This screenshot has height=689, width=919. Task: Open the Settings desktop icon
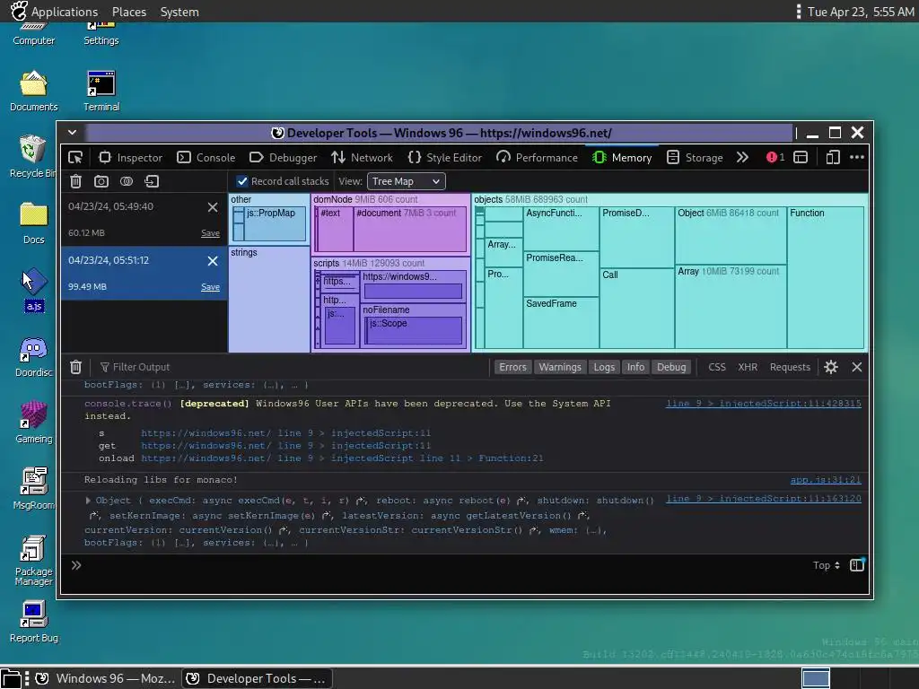(101, 34)
